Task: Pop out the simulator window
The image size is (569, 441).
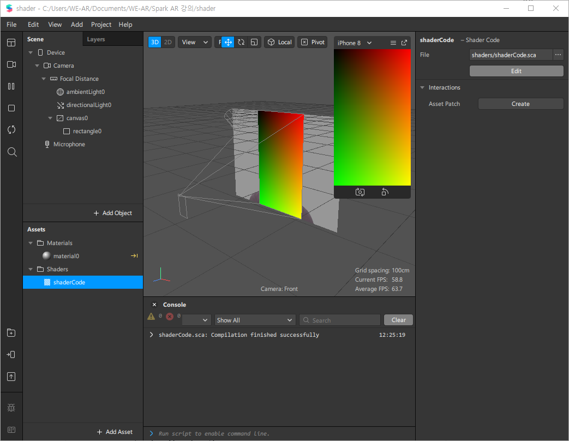Action: (x=404, y=43)
